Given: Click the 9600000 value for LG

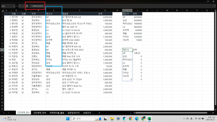Looking at the screenshot, I should pos(137,27).
